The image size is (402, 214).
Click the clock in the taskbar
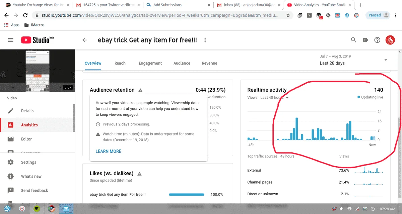(x=388, y=209)
